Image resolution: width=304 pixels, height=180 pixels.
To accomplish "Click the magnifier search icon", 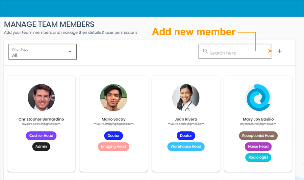I will 205,51.
